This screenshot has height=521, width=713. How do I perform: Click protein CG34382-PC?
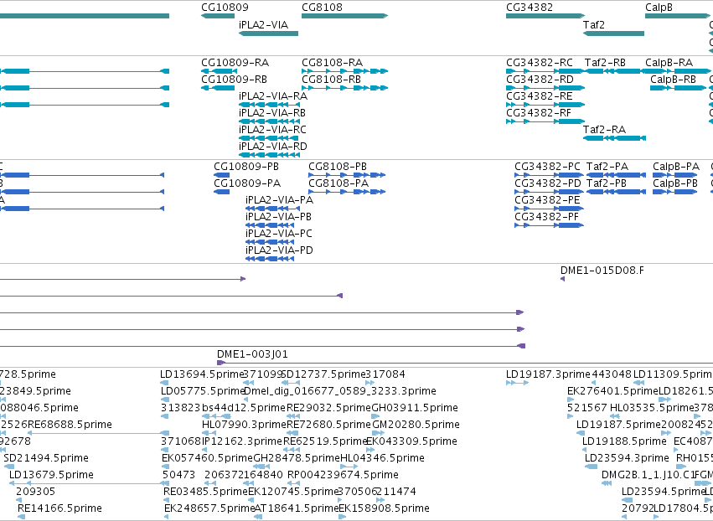pyautogui.click(x=547, y=167)
